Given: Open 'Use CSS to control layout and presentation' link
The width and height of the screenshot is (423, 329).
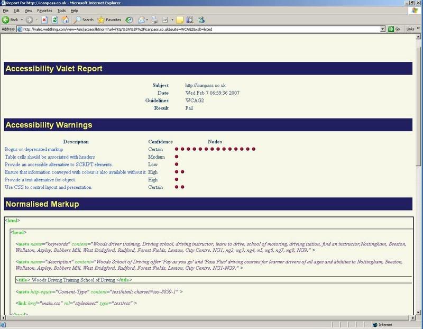Looking at the screenshot, I should click(x=48, y=187).
